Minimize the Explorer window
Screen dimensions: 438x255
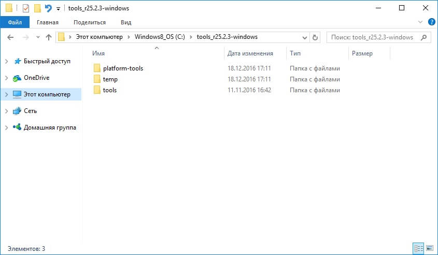click(x=378, y=8)
